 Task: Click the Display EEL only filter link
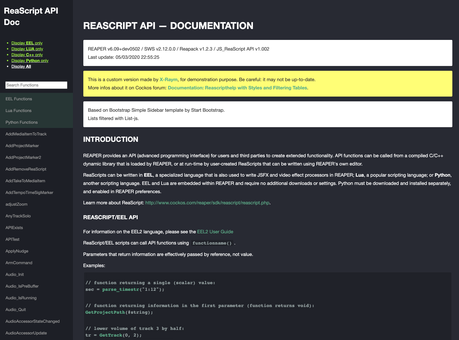tap(27, 43)
